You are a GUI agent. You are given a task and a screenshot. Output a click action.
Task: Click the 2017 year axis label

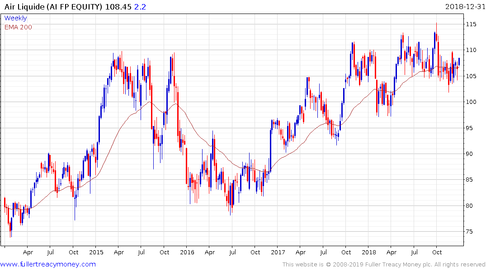tap(278, 252)
